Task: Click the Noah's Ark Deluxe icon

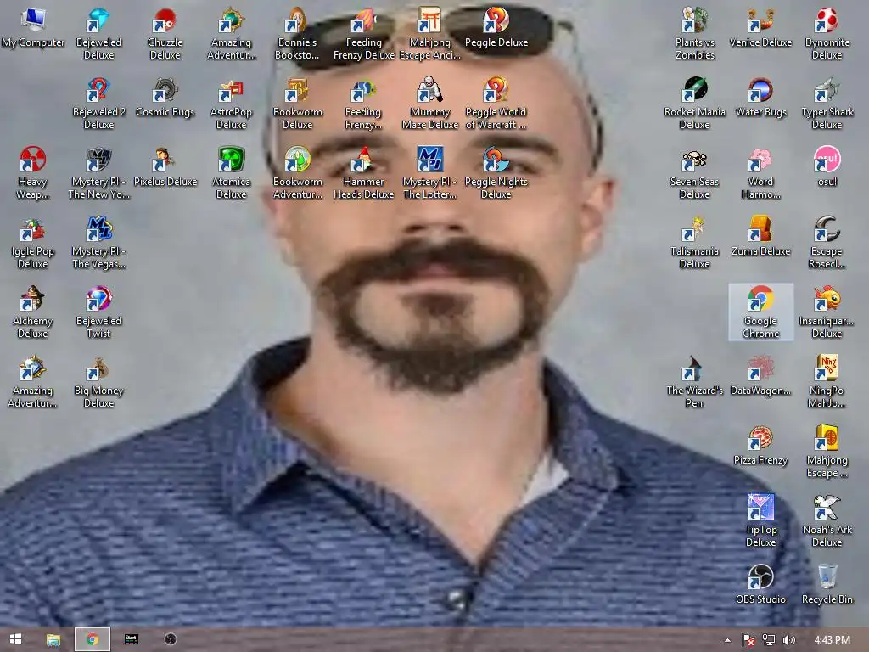Action: click(827, 521)
